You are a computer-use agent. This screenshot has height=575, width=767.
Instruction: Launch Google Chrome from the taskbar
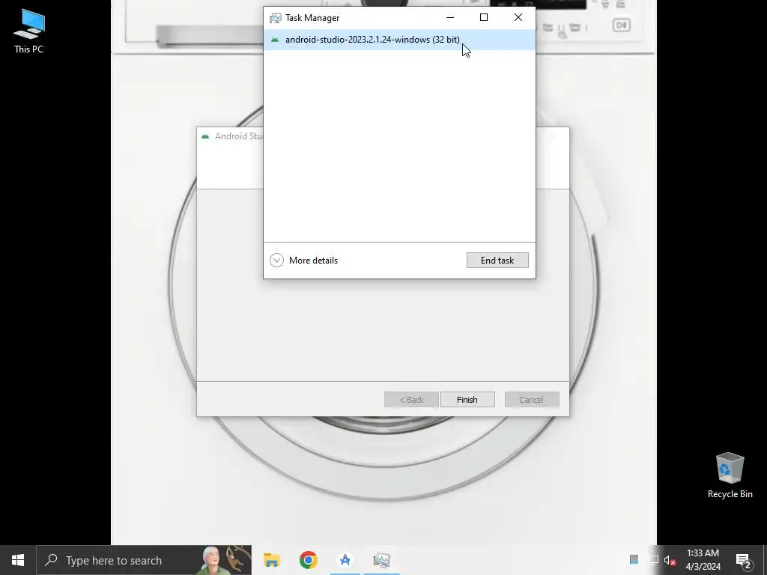tap(308, 560)
